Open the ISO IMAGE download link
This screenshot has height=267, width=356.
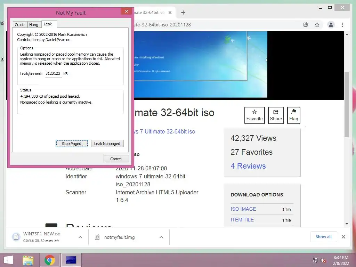click(243, 209)
